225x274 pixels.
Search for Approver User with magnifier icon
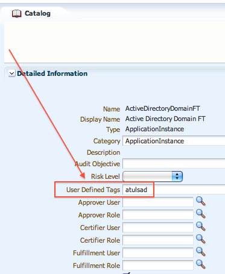pos(201,201)
